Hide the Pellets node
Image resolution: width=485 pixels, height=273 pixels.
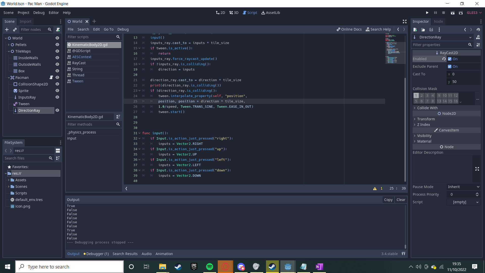pyautogui.click(x=57, y=45)
